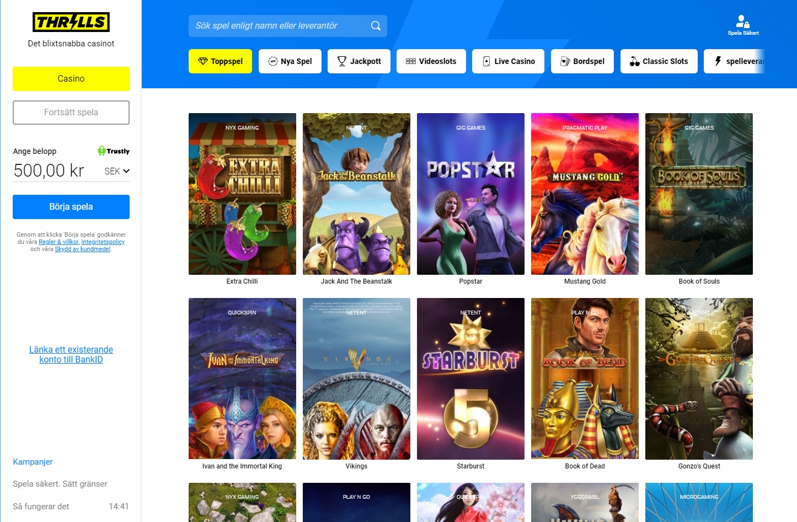797x522 pixels.
Task: Go to the Classic Slots category
Action: click(659, 61)
